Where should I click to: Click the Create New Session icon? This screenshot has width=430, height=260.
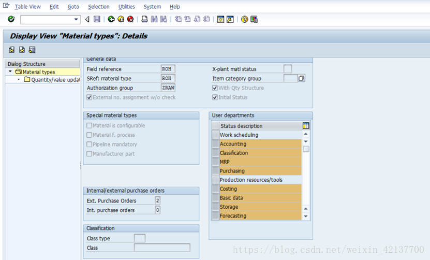(x=220, y=19)
